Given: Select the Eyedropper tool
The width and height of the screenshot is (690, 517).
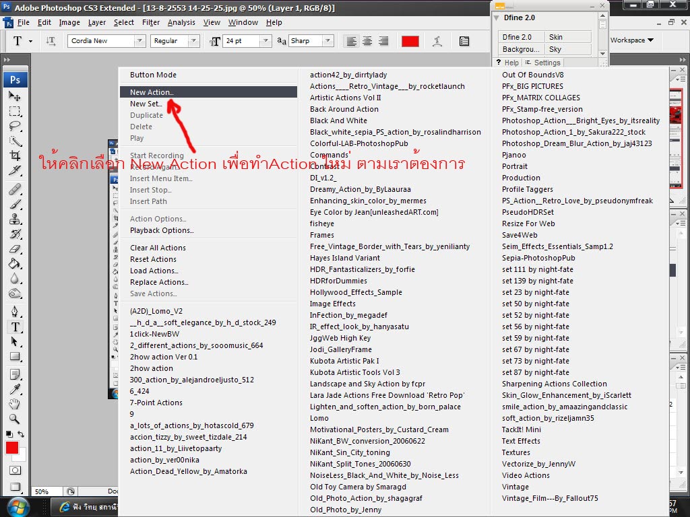Looking at the screenshot, I should coord(15,389).
